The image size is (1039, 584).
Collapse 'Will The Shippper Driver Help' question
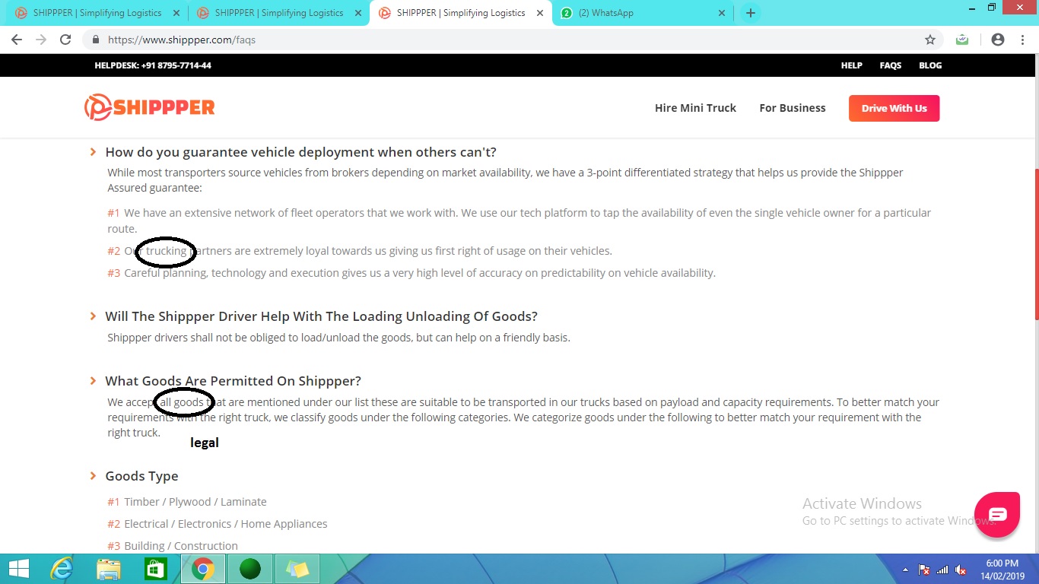[93, 316]
